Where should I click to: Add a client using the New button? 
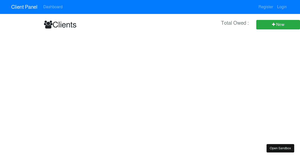[x=278, y=24]
